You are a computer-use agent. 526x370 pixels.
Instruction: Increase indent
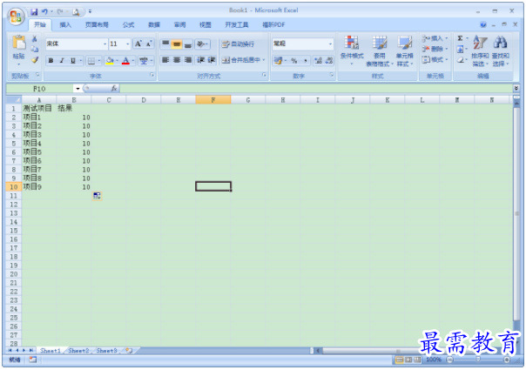212,60
